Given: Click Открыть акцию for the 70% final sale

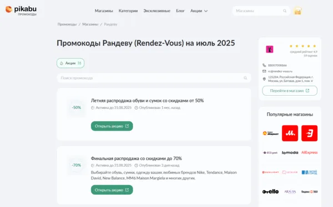Looking at the screenshot, I should (x=112, y=190).
